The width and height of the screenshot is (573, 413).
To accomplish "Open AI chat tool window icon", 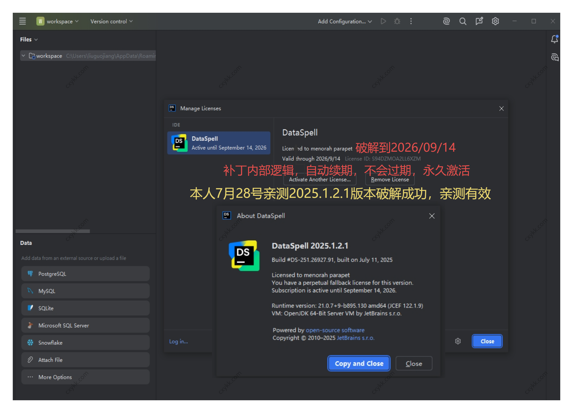I will click(554, 57).
